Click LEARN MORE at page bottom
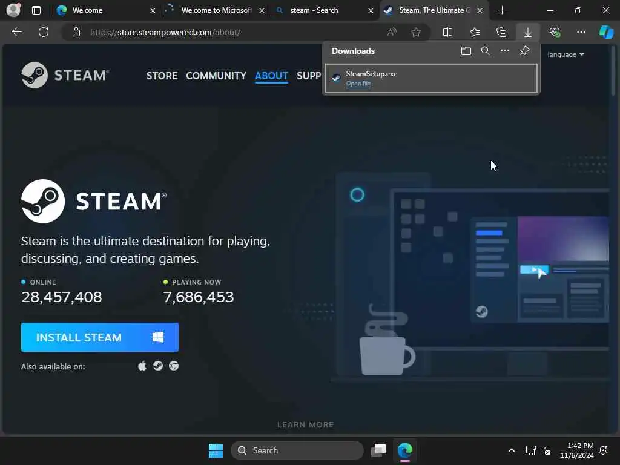Screen dimensions: 620x465 [305, 424]
